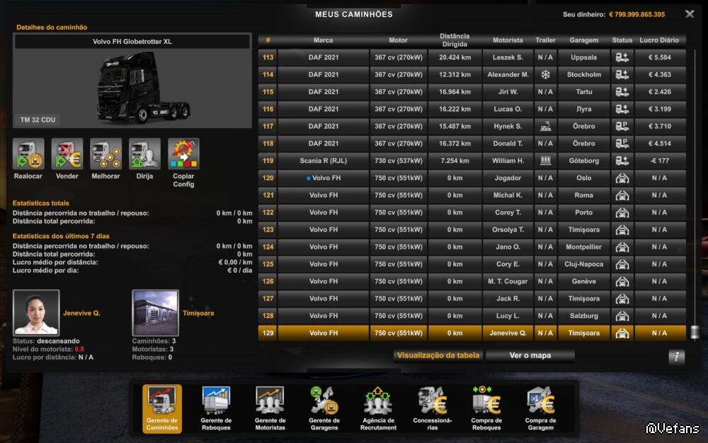
Task: Sort by Trailer column header
Action: [x=545, y=40]
